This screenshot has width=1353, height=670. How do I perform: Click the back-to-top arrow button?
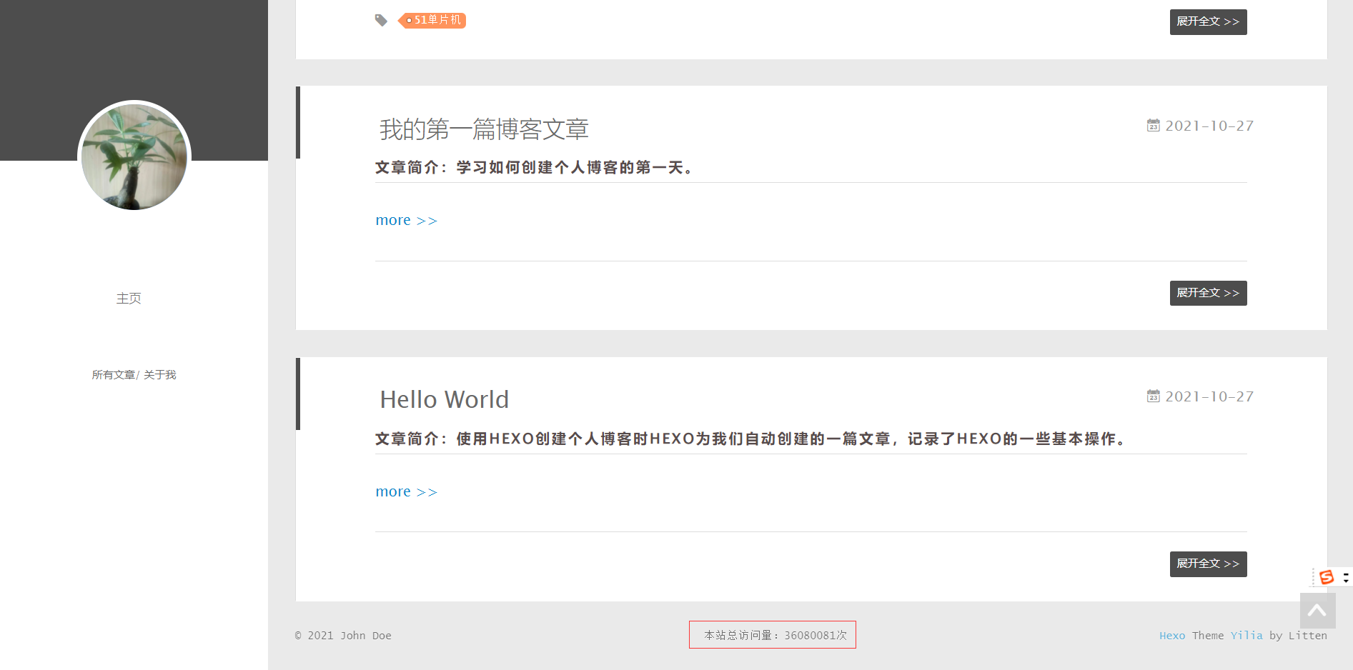point(1317,611)
